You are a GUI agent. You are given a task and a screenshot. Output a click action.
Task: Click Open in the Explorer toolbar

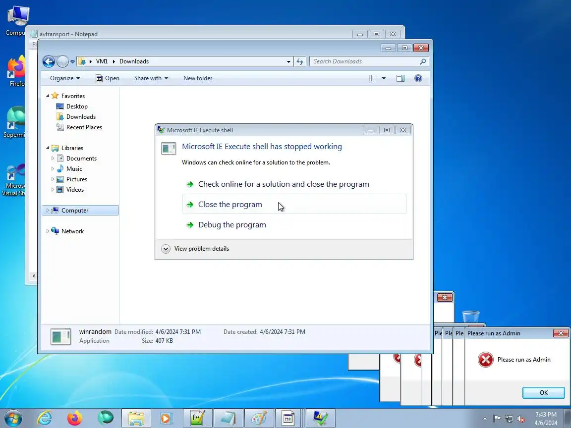coord(108,78)
